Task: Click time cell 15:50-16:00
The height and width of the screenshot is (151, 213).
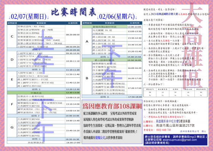Action: coord(134,60)
